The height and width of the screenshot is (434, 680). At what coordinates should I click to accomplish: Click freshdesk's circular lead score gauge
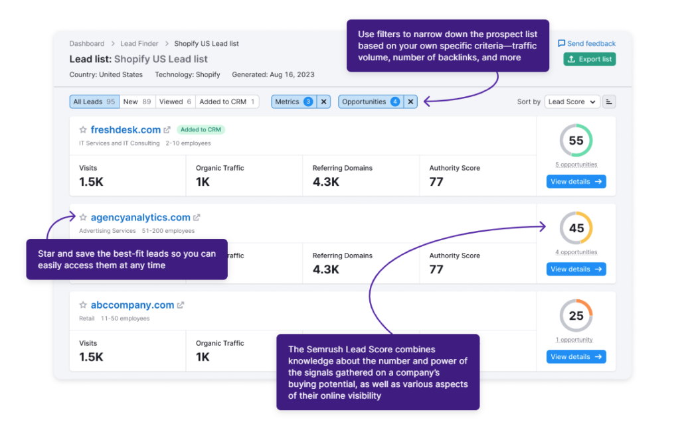(576, 141)
